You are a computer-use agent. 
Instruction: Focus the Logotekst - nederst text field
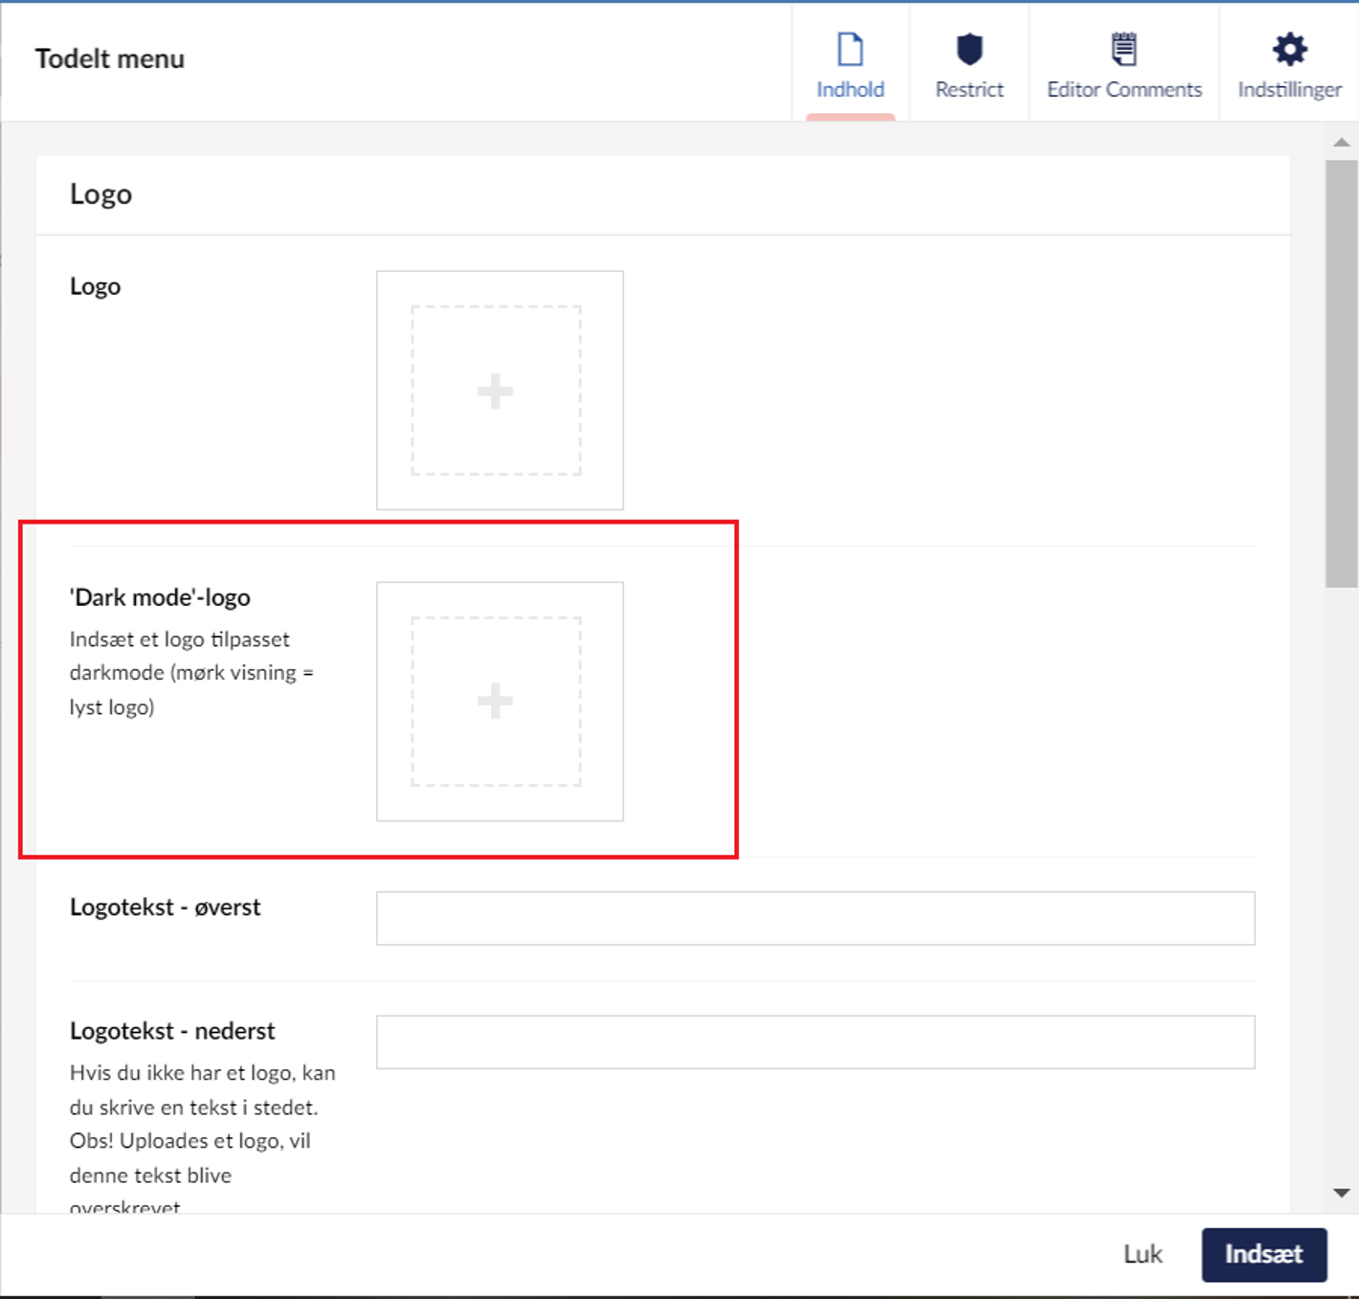click(x=814, y=1041)
